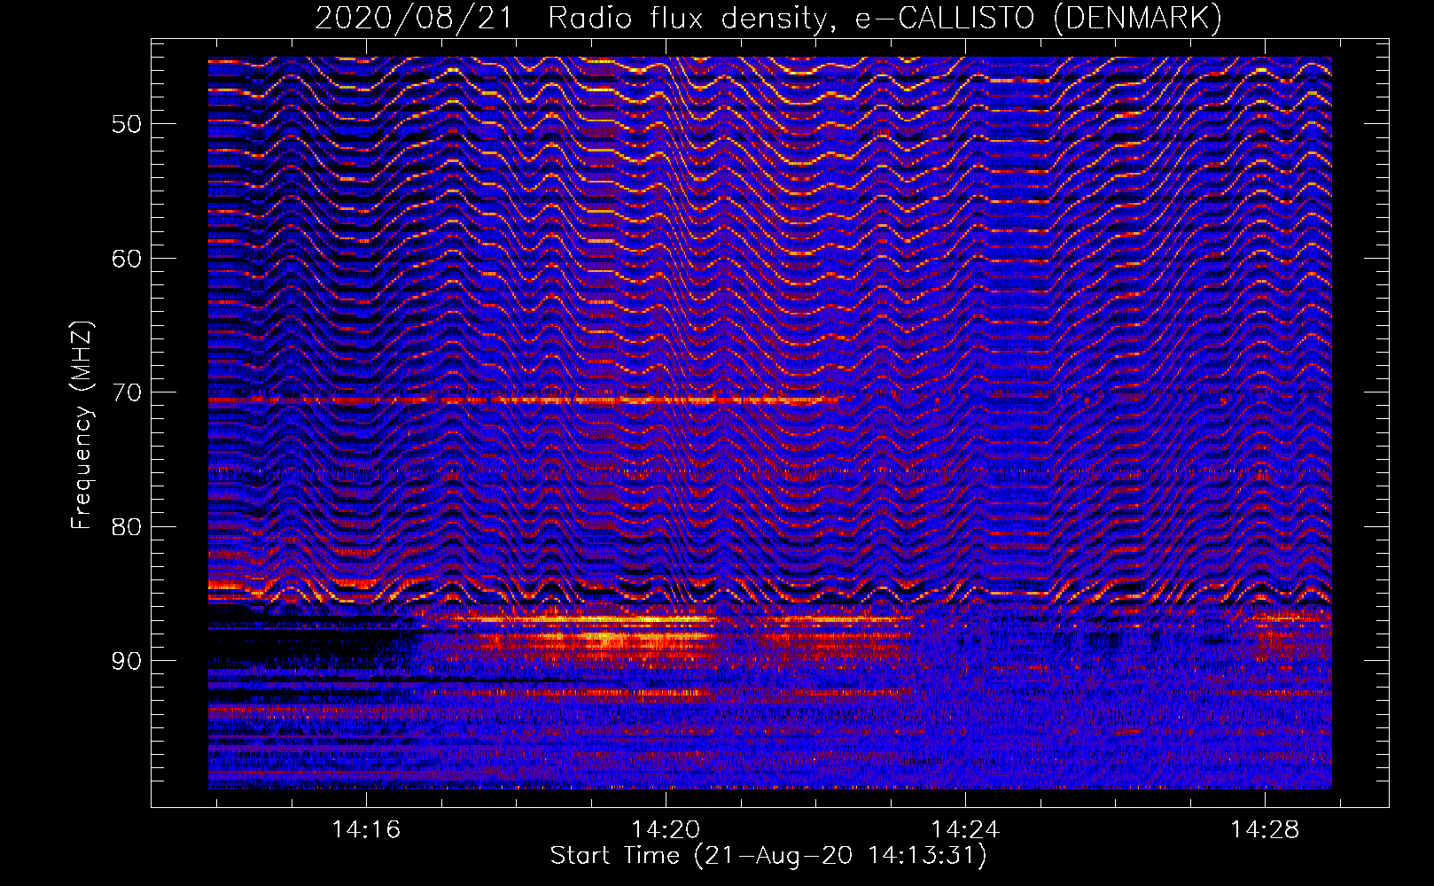Image resolution: width=1434 pixels, height=886 pixels.
Task: Click the 'Start Time (21-Aug-20 14:13:31)' label
Action: coord(768,856)
